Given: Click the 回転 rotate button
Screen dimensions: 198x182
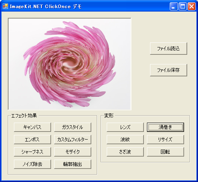Looking at the screenshot, I should [166, 152].
